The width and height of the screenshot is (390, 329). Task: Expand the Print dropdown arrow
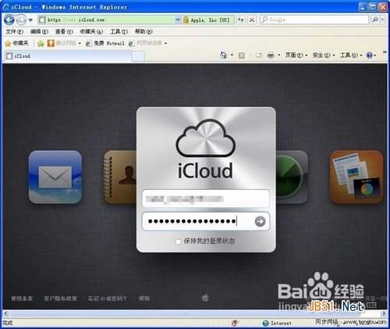279,55
